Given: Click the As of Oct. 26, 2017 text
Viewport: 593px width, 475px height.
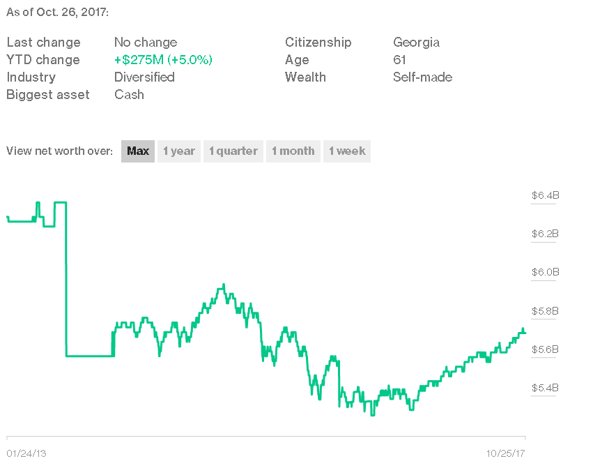Looking at the screenshot, I should tap(58, 13).
